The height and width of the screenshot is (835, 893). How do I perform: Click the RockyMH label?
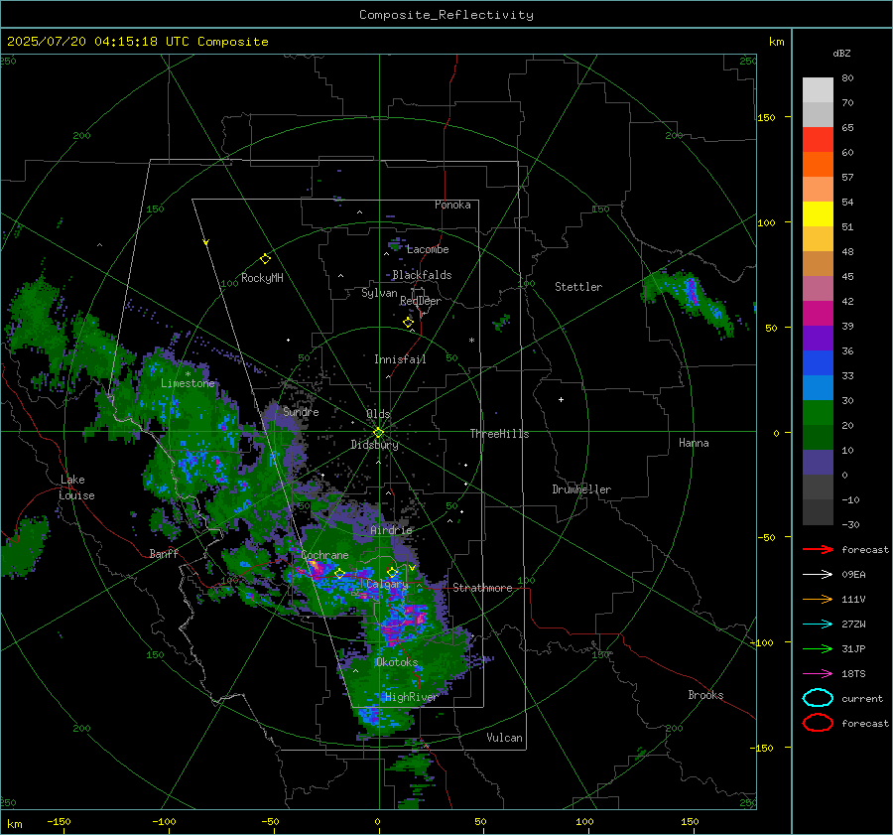(262, 278)
